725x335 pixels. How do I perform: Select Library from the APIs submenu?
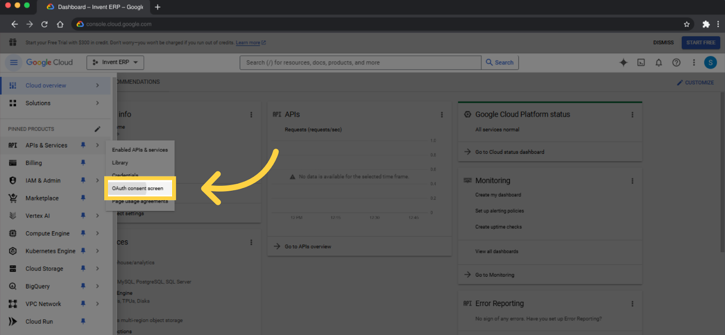(120, 162)
